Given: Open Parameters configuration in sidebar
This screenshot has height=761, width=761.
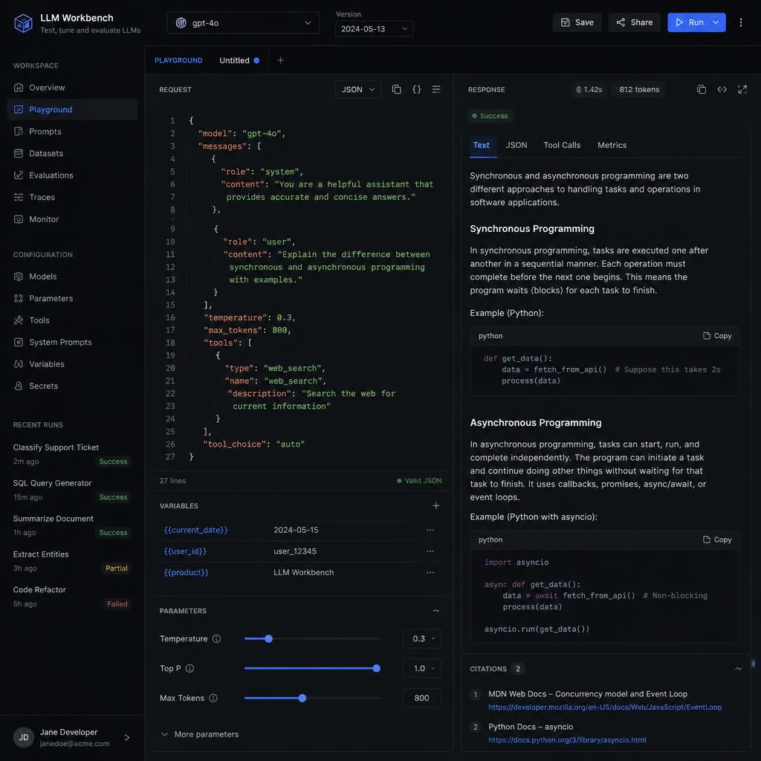Looking at the screenshot, I should pos(72,298).
